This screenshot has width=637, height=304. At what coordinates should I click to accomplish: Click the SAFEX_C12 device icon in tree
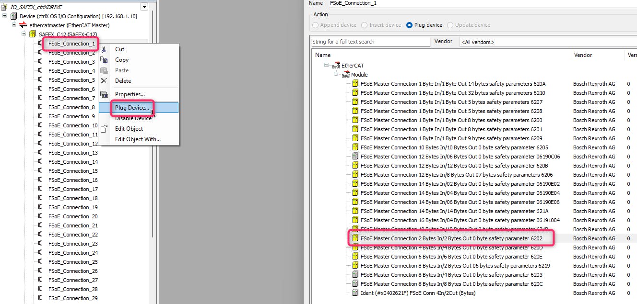(32, 34)
